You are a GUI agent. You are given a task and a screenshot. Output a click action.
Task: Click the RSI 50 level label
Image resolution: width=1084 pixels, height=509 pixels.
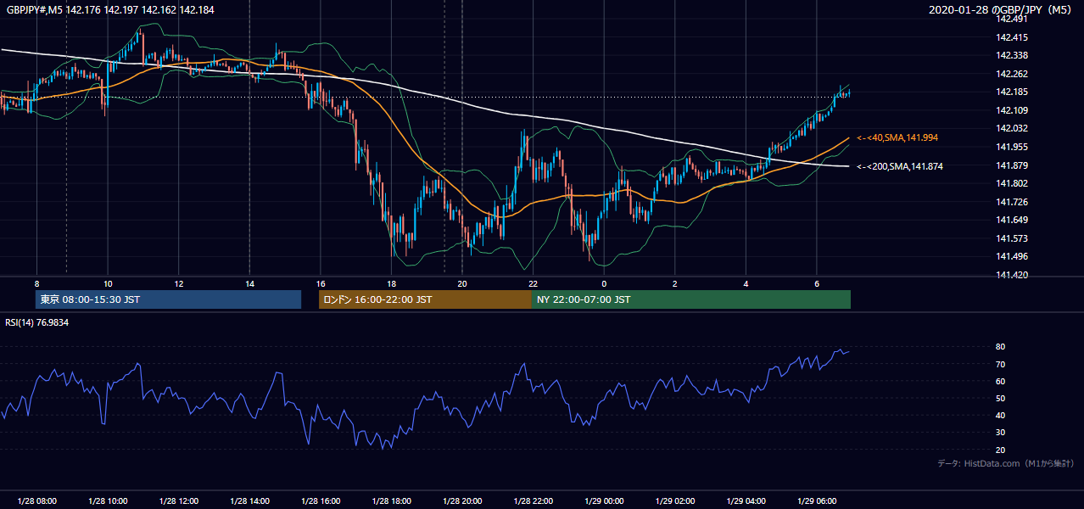1001,398
